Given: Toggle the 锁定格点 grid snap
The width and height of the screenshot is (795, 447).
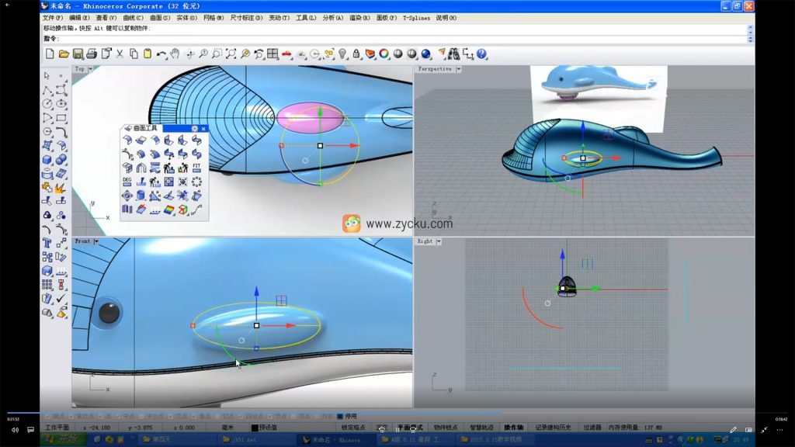Looking at the screenshot, I should [x=353, y=428].
